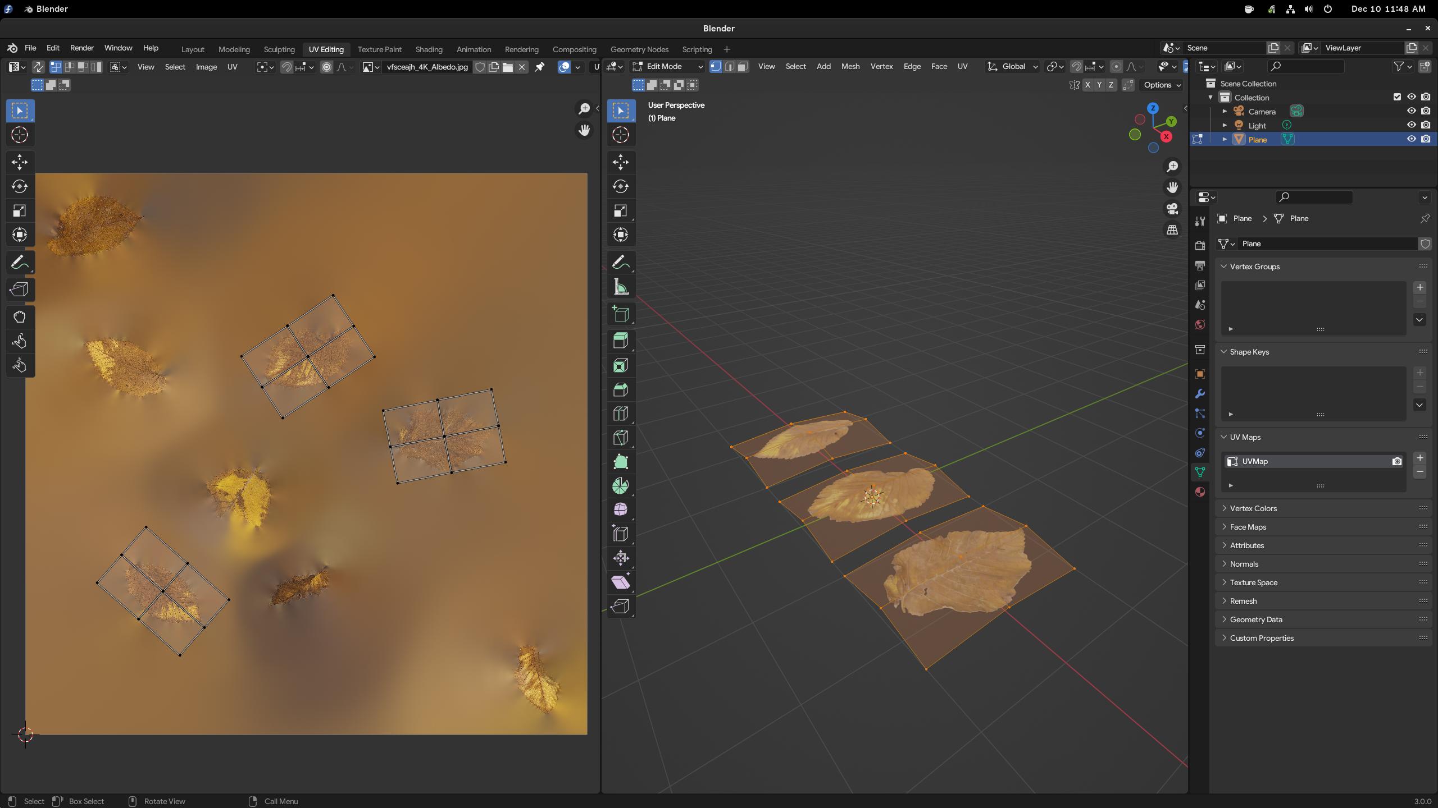1438x808 pixels.
Task: Select the UVMap entry in the UV Maps list
Action: (x=1313, y=461)
